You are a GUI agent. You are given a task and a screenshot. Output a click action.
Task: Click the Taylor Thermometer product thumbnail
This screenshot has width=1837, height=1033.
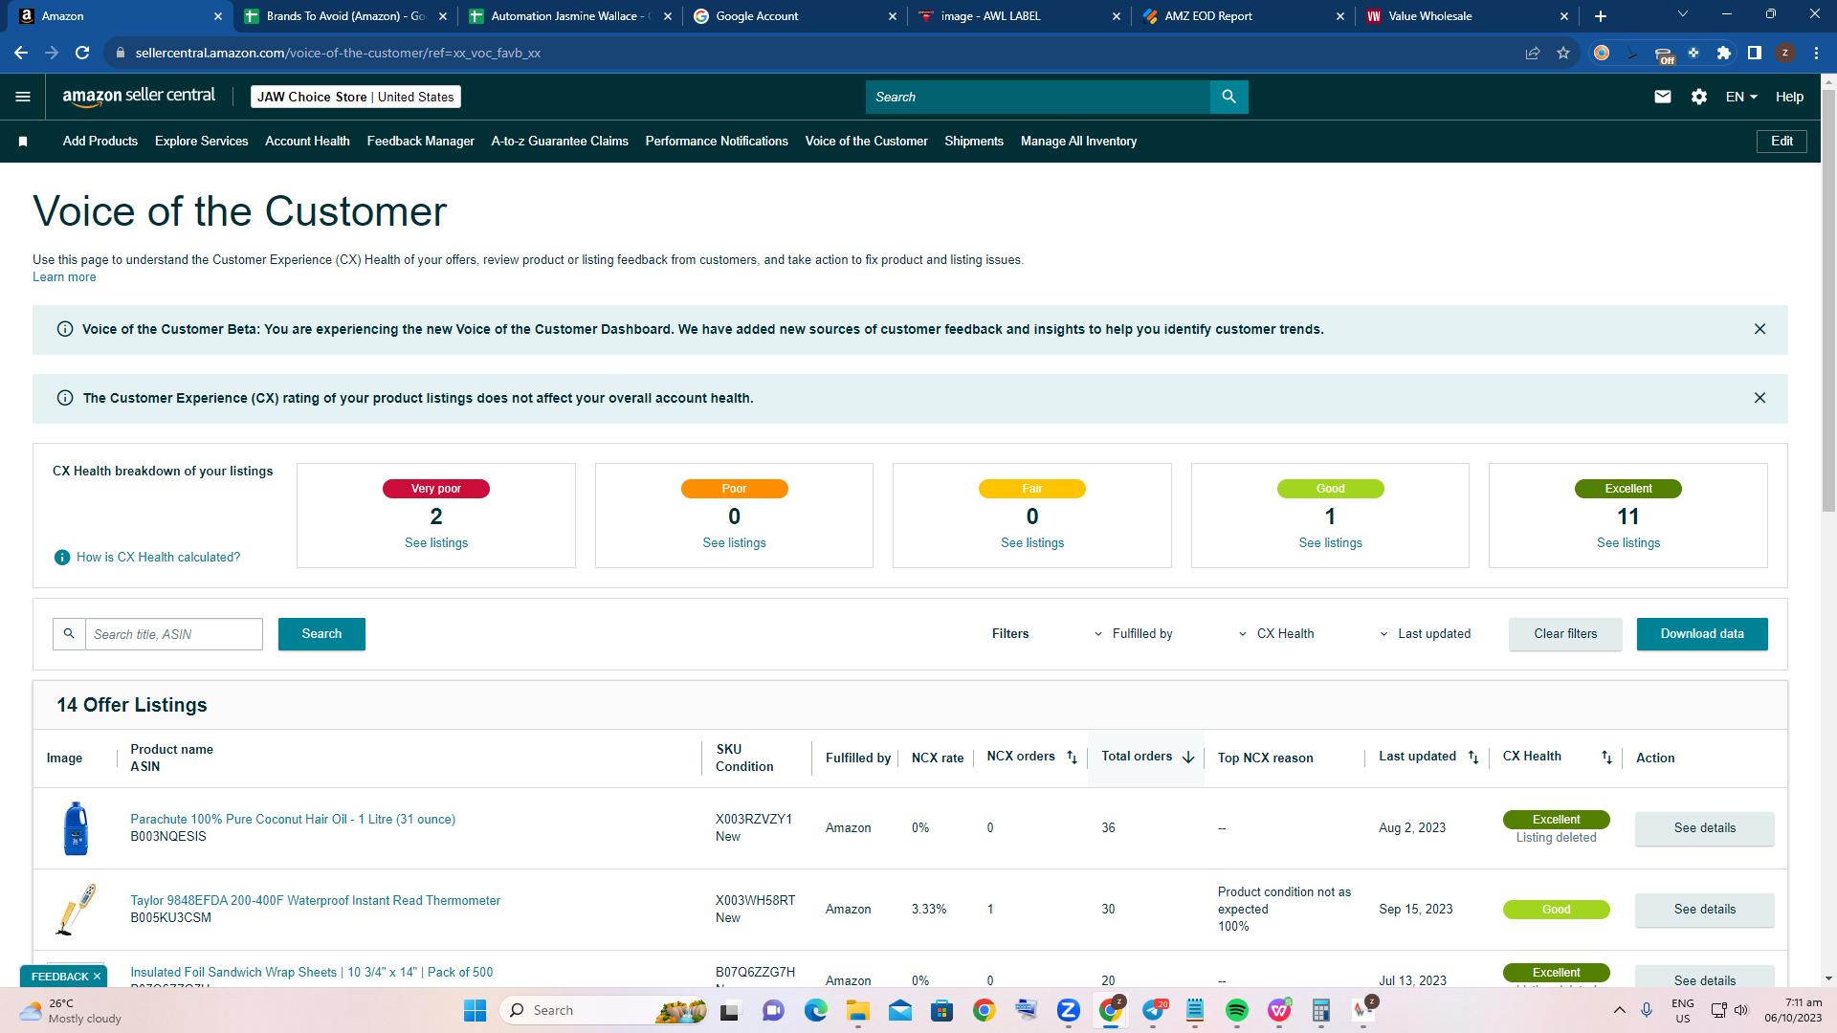pos(76,910)
